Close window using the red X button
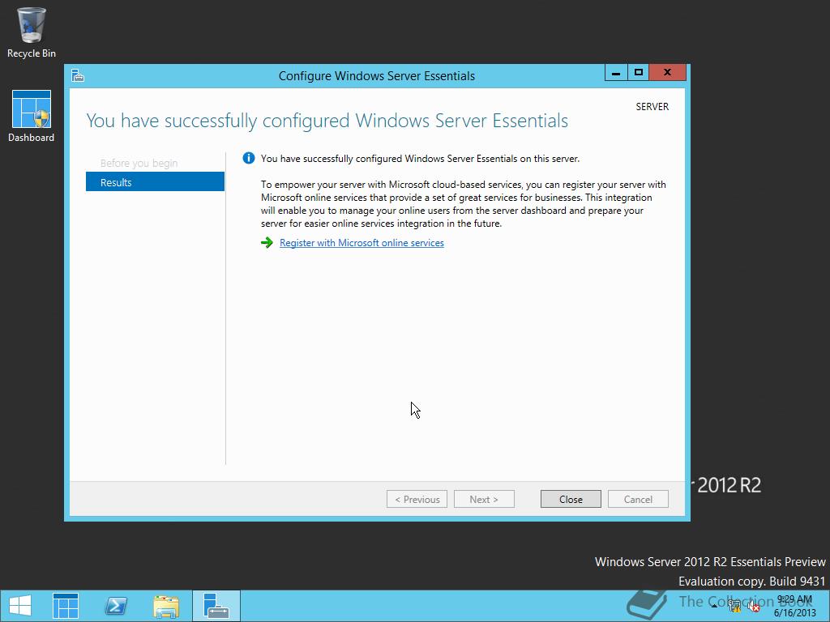 [668, 72]
